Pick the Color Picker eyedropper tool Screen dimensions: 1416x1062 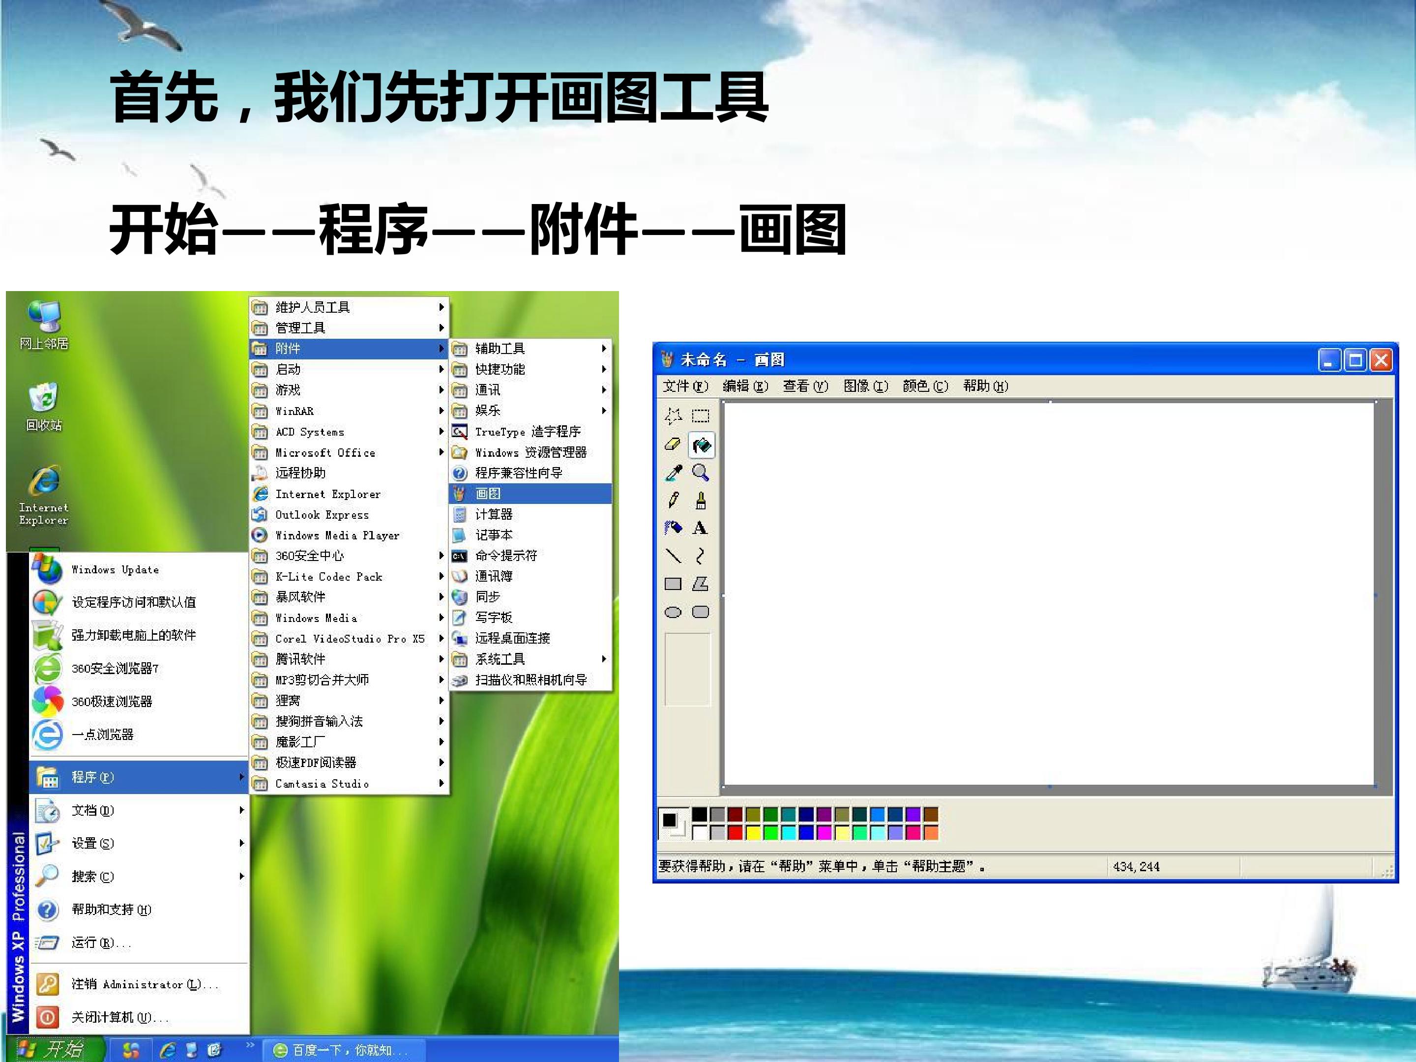tap(673, 472)
